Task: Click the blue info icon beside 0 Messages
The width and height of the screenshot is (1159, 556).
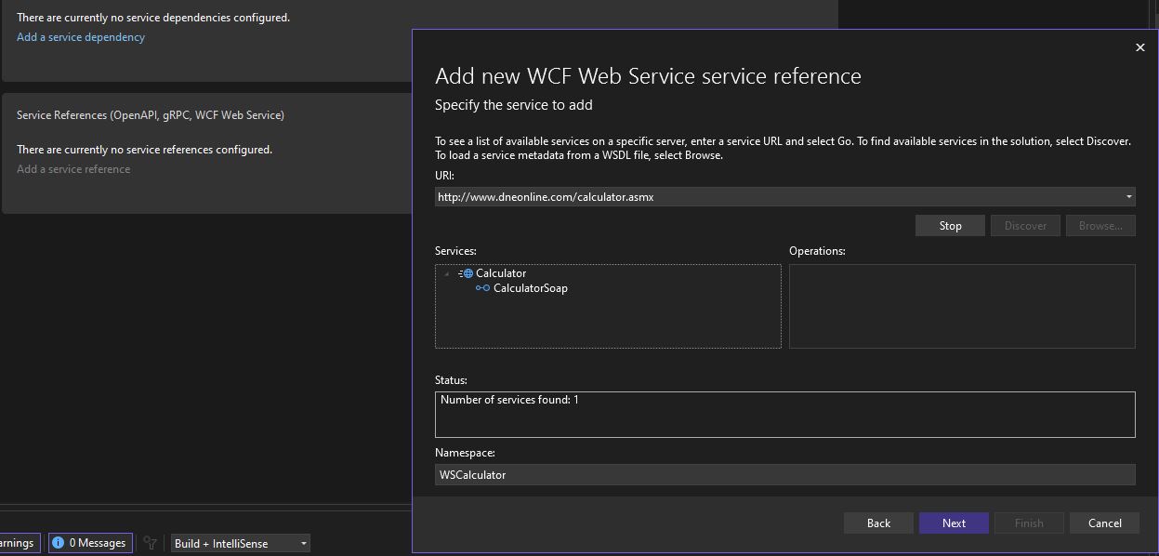Action: (x=59, y=542)
